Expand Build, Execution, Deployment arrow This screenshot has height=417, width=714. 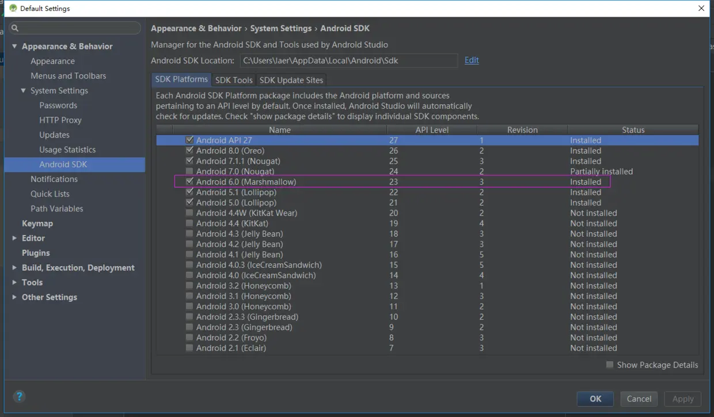point(14,267)
